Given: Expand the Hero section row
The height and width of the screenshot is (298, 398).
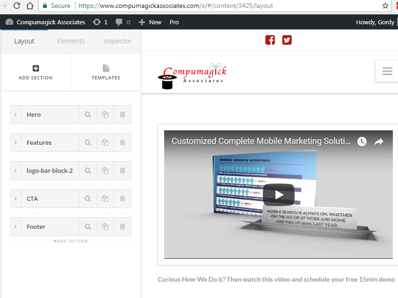Looking at the screenshot, I should [16, 114].
